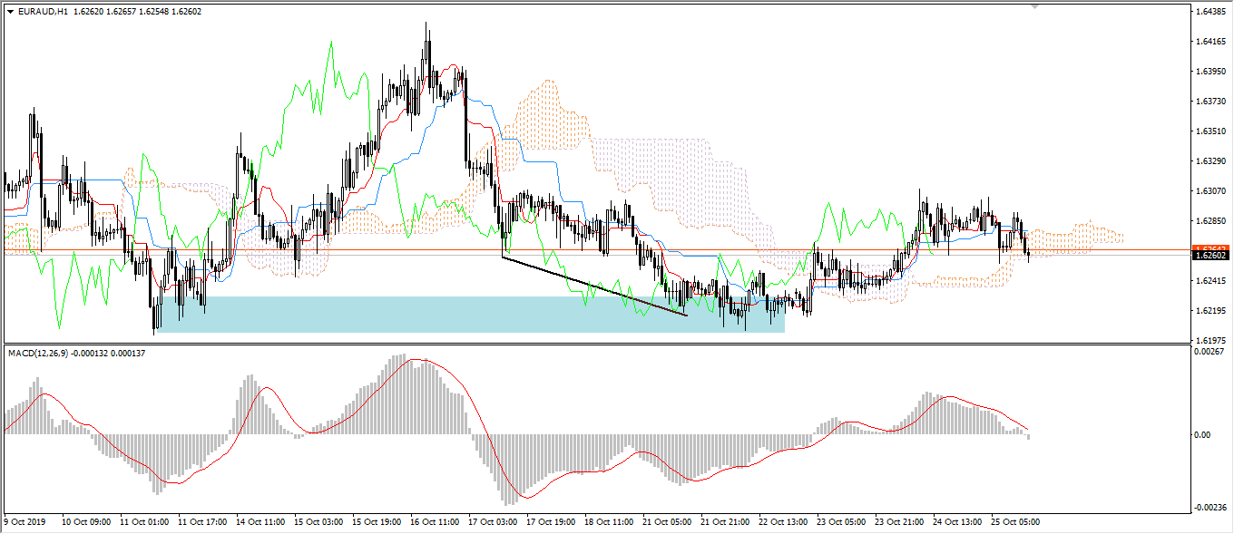1234x534 pixels.
Task: Click the 1.63510 price axis label
Action: point(1210,131)
